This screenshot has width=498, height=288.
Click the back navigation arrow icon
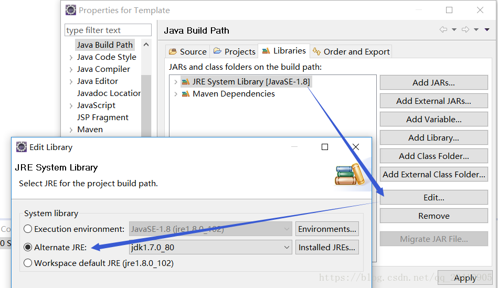pos(443,29)
